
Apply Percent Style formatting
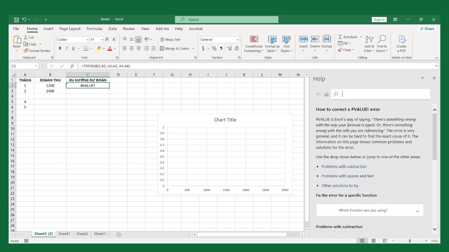[x=214, y=48]
